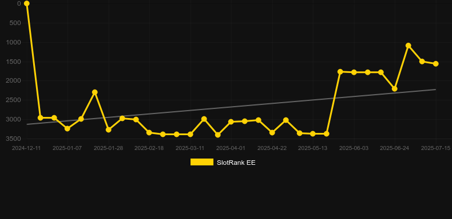452x219 pixels.
Task: Click the 2025-05-13 x-axis label
Action: [x=312, y=148]
